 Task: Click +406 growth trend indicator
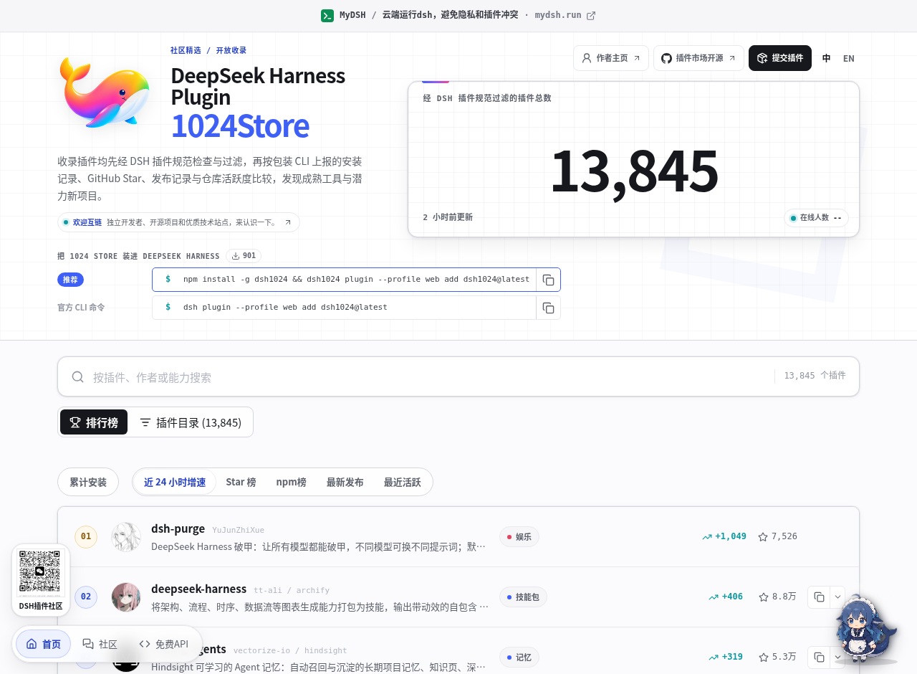click(726, 597)
